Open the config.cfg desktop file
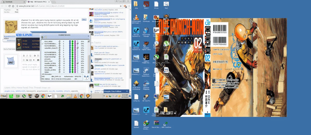Viewport: 311px width, 135px height. (136, 98)
